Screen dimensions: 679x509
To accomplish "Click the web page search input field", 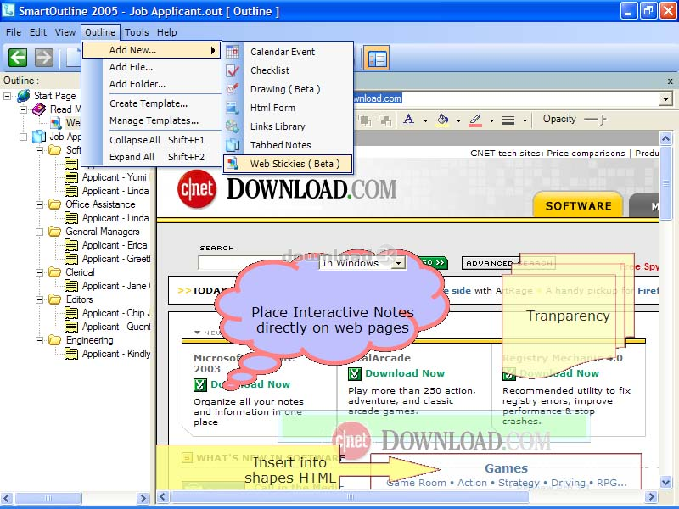I will click(258, 263).
